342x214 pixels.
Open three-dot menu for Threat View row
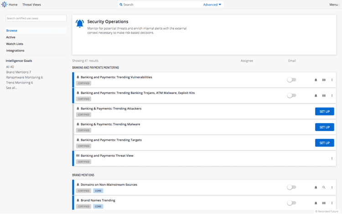pyautogui.click(x=332, y=158)
